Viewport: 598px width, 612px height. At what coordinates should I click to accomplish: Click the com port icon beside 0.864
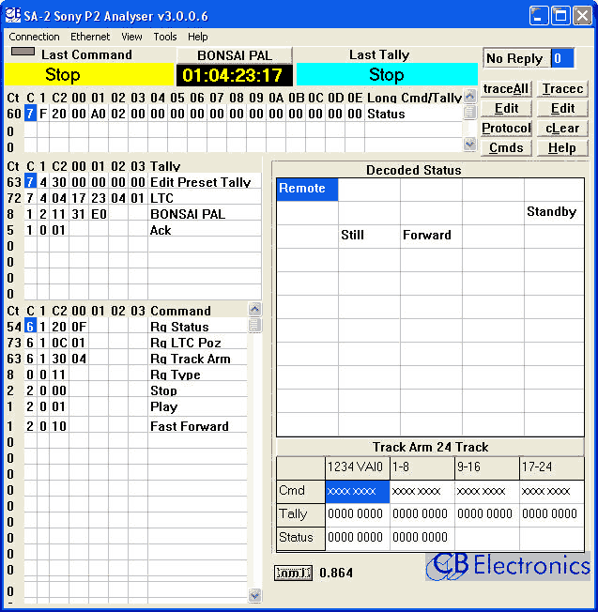point(293,573)
